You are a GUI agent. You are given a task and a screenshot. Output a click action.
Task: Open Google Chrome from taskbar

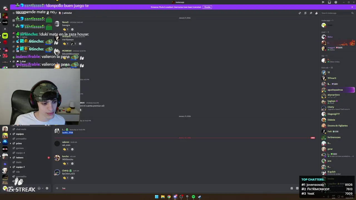pyautogui.click(x=169, y=197)
